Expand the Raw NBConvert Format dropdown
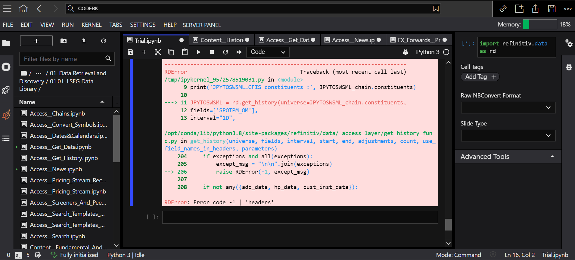Screen dimensions: 575x260 click(508, 107)
